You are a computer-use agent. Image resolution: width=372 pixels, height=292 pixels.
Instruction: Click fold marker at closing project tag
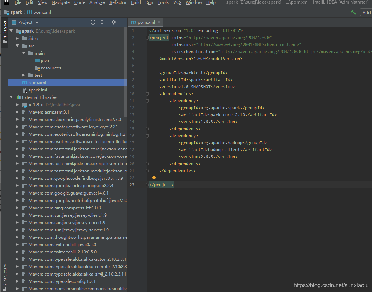147,185
